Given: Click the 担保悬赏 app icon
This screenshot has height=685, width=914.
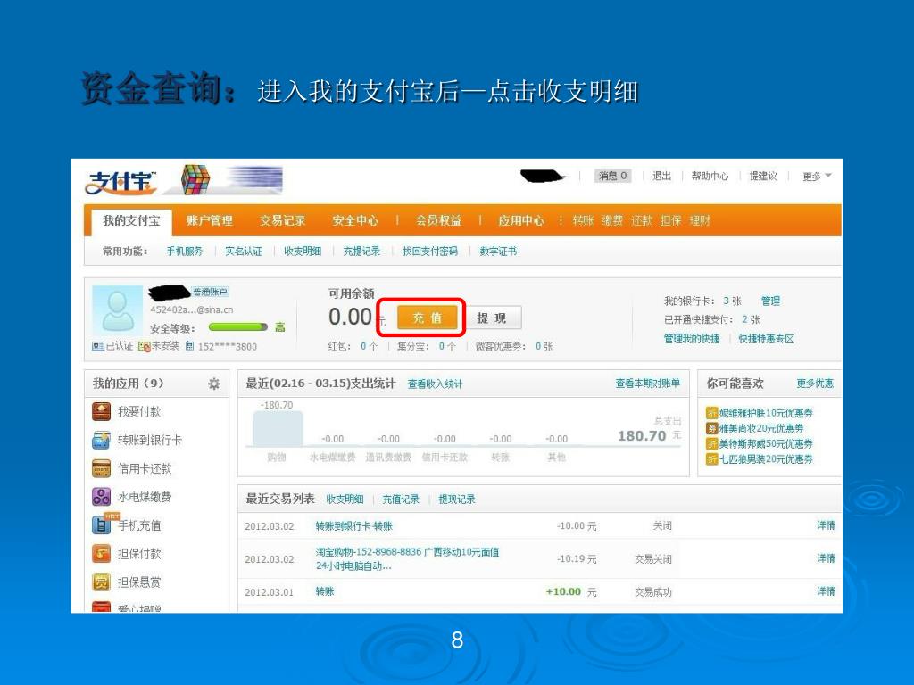Looking at the screenshot, I should coord(102,582).
